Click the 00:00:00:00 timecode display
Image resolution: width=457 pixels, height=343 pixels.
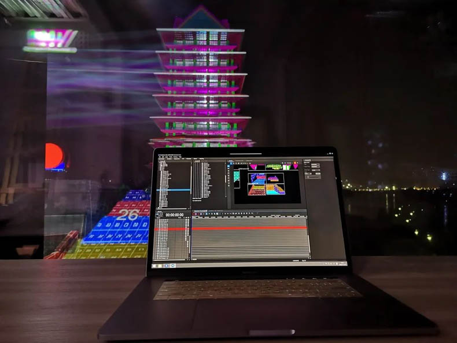pyautogui.click(x=175, y=215)
